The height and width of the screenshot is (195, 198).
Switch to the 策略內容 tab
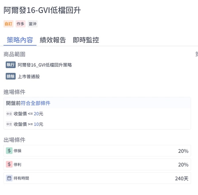click(x=20, y=40)
